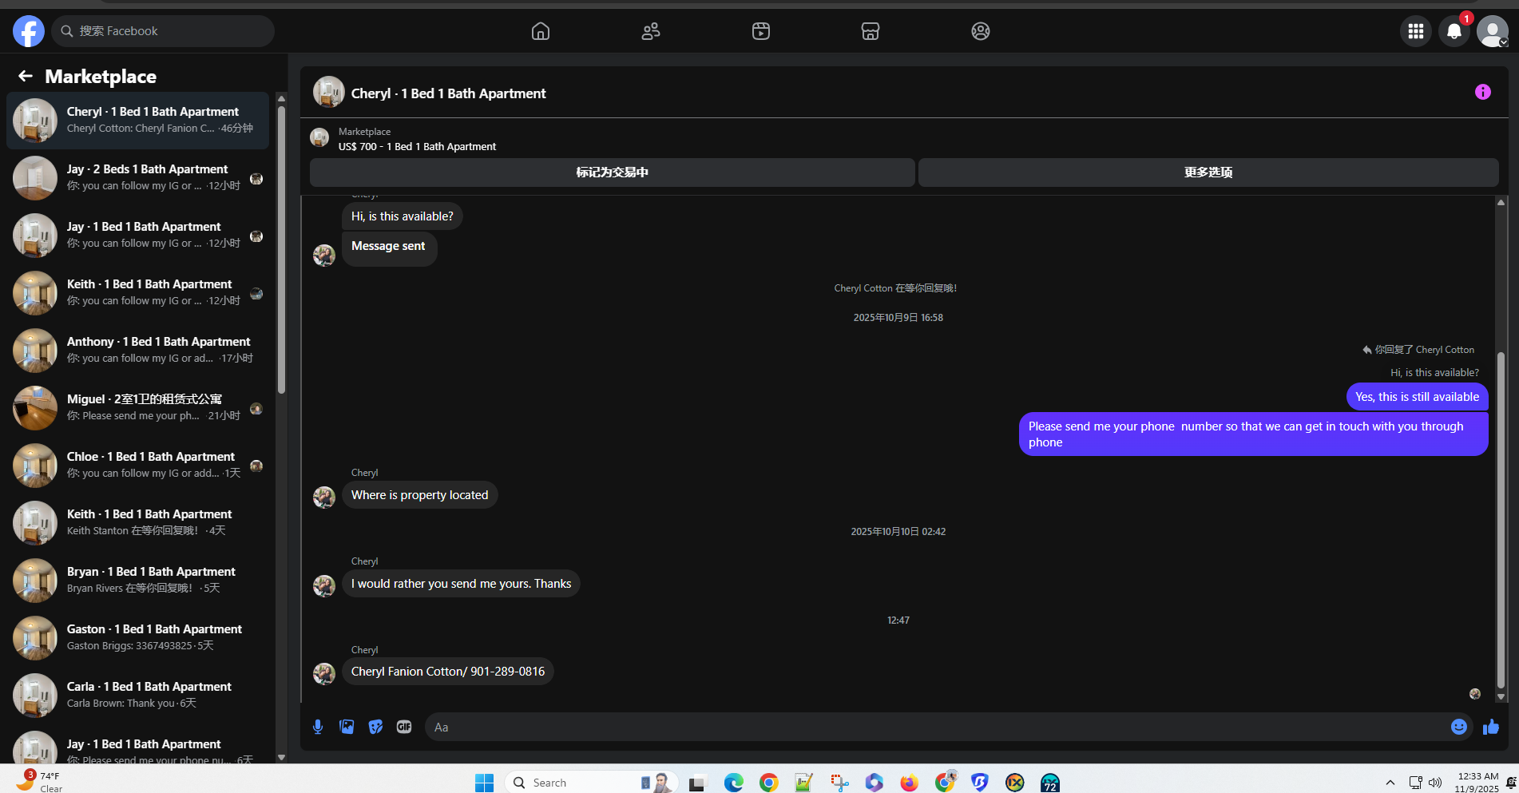Viewport: 1519px width, 793px height.
Task: Open conversation info icon for Cheryl
Action: click(x=1483, y=93)
